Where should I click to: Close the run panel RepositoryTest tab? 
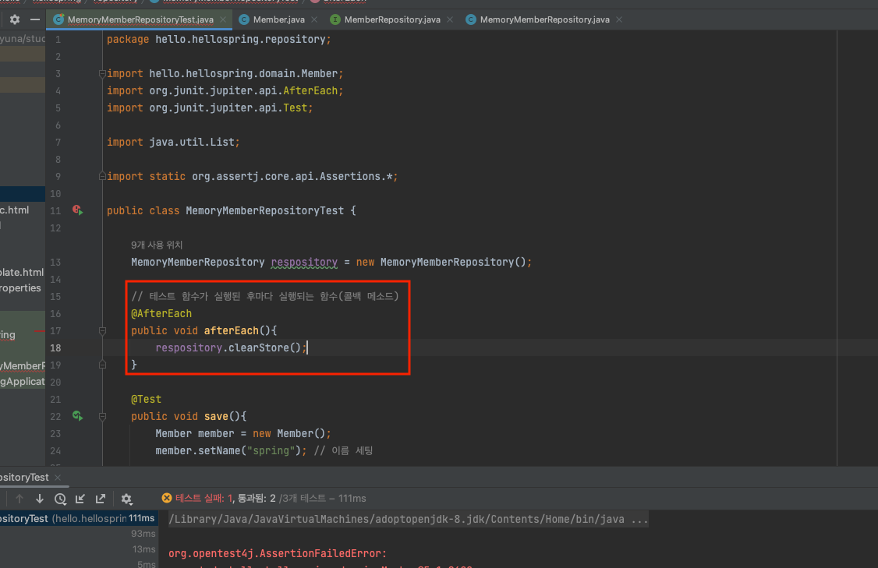(58, 478)
